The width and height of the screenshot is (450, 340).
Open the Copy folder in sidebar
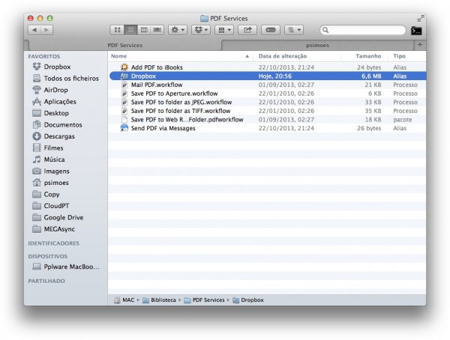point(46,195)
